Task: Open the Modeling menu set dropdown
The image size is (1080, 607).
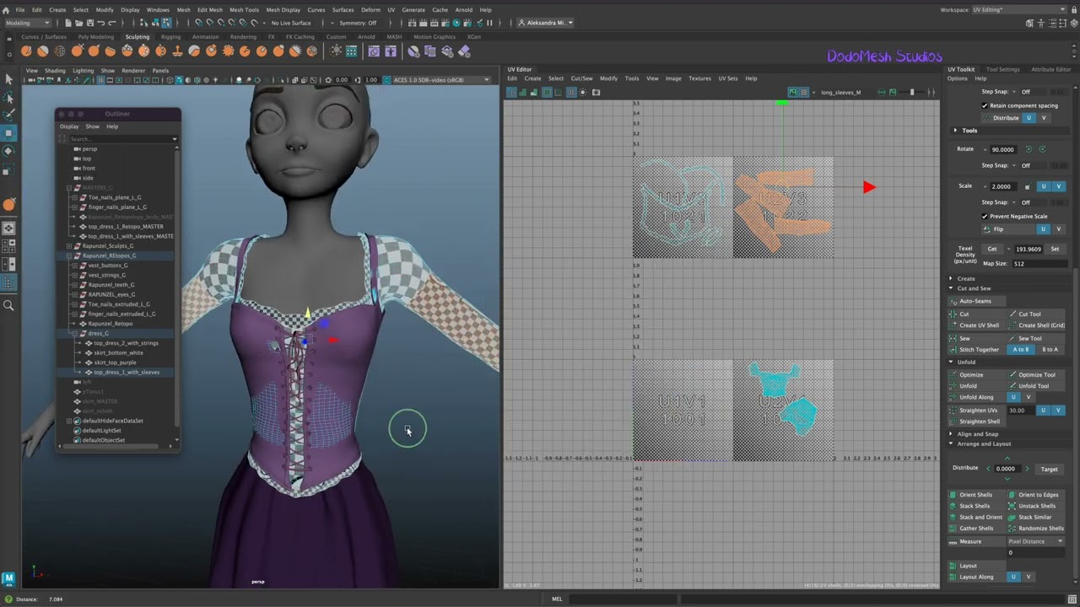Action: point(28,23)
